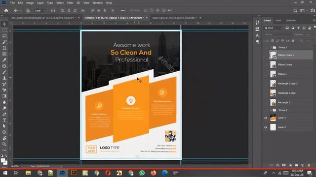Open the blend mode Normal dropdown
The image size is (316, 177).
[278, 34]
